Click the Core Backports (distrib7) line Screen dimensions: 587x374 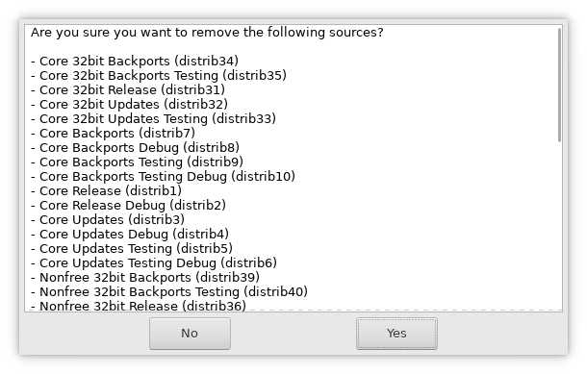click(113, 134)
